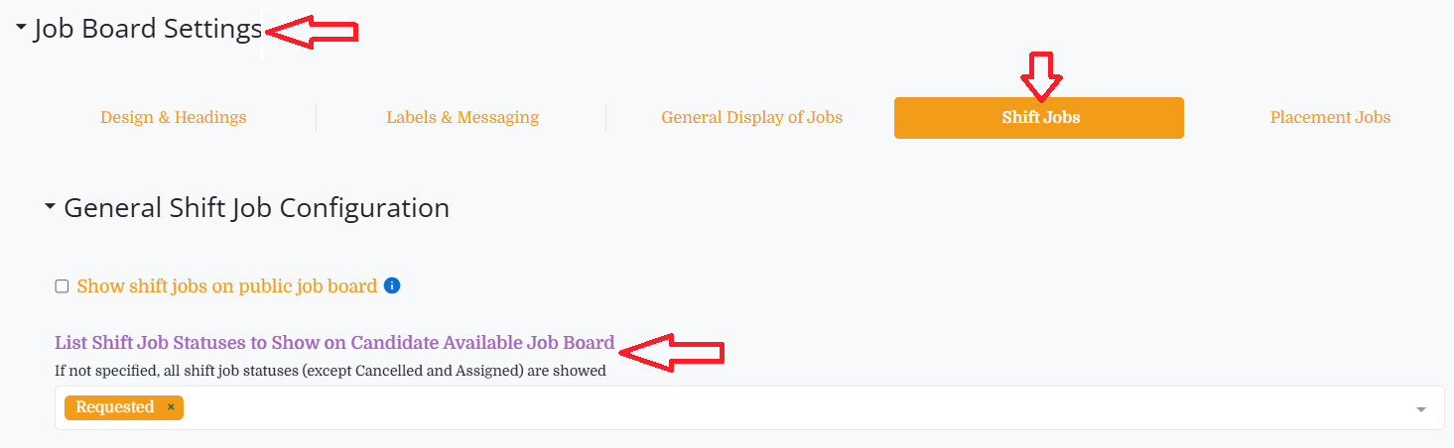Click the Job Board Settings heading text
The height and width of the screenshot is (448, 1454).
tap(148, 29)
